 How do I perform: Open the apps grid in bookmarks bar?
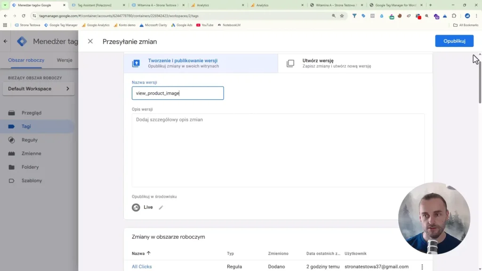(5, 25)
